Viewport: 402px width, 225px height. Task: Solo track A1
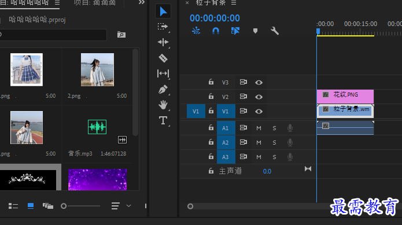point(274,128)
